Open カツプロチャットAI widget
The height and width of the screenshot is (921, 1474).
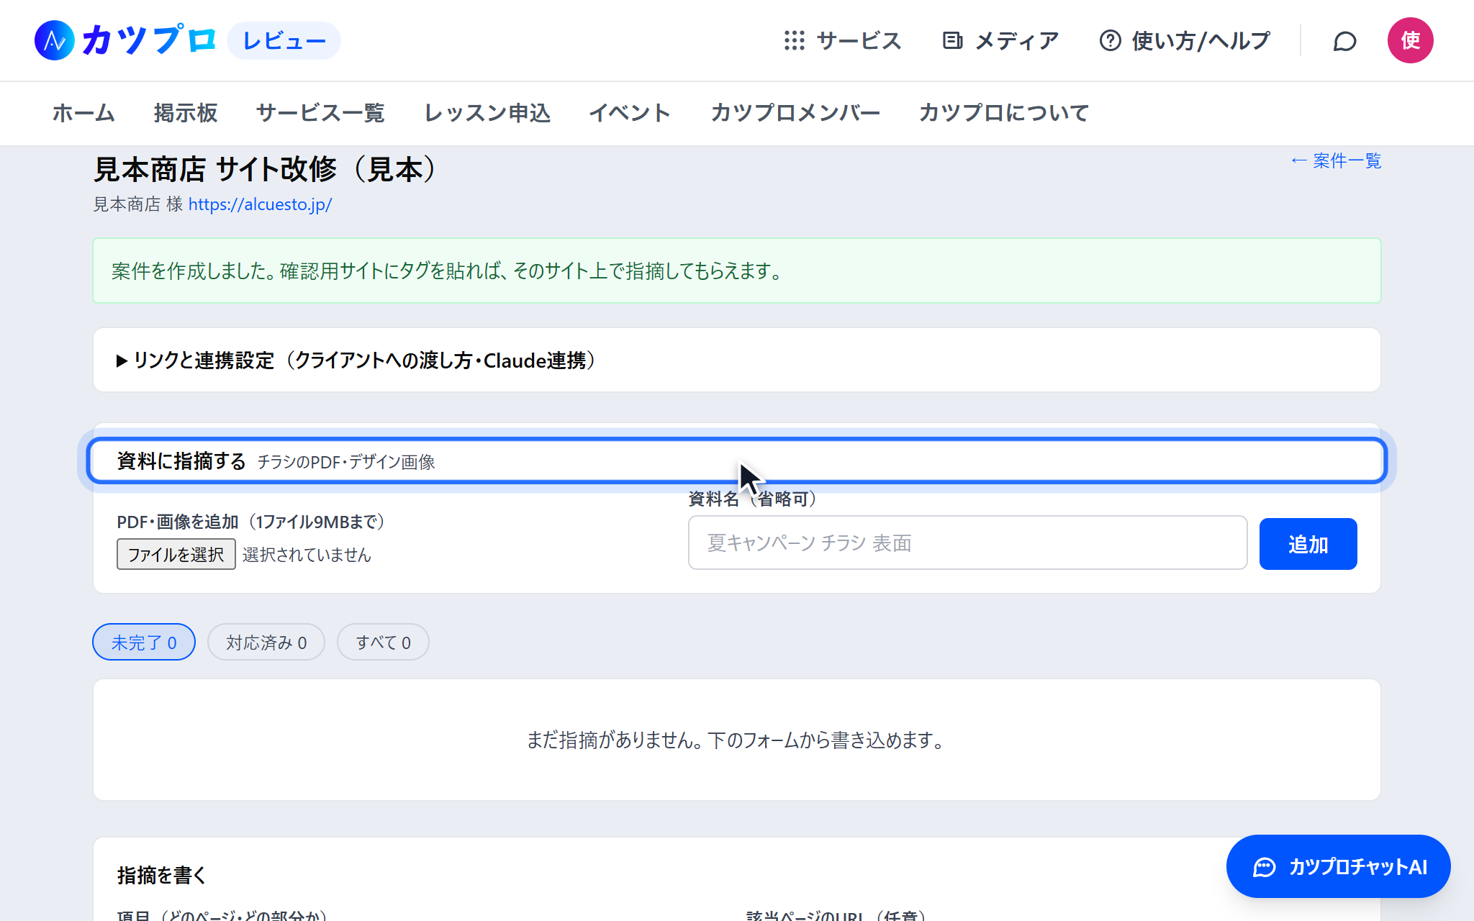[1338, 866]
